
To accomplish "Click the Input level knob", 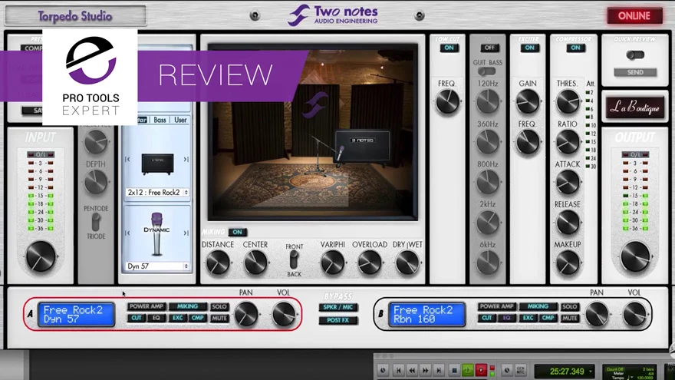I will (41, 256).
